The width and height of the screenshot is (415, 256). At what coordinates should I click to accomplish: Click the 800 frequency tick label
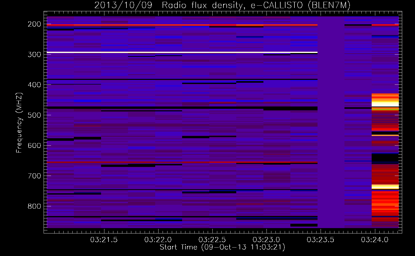34,206
